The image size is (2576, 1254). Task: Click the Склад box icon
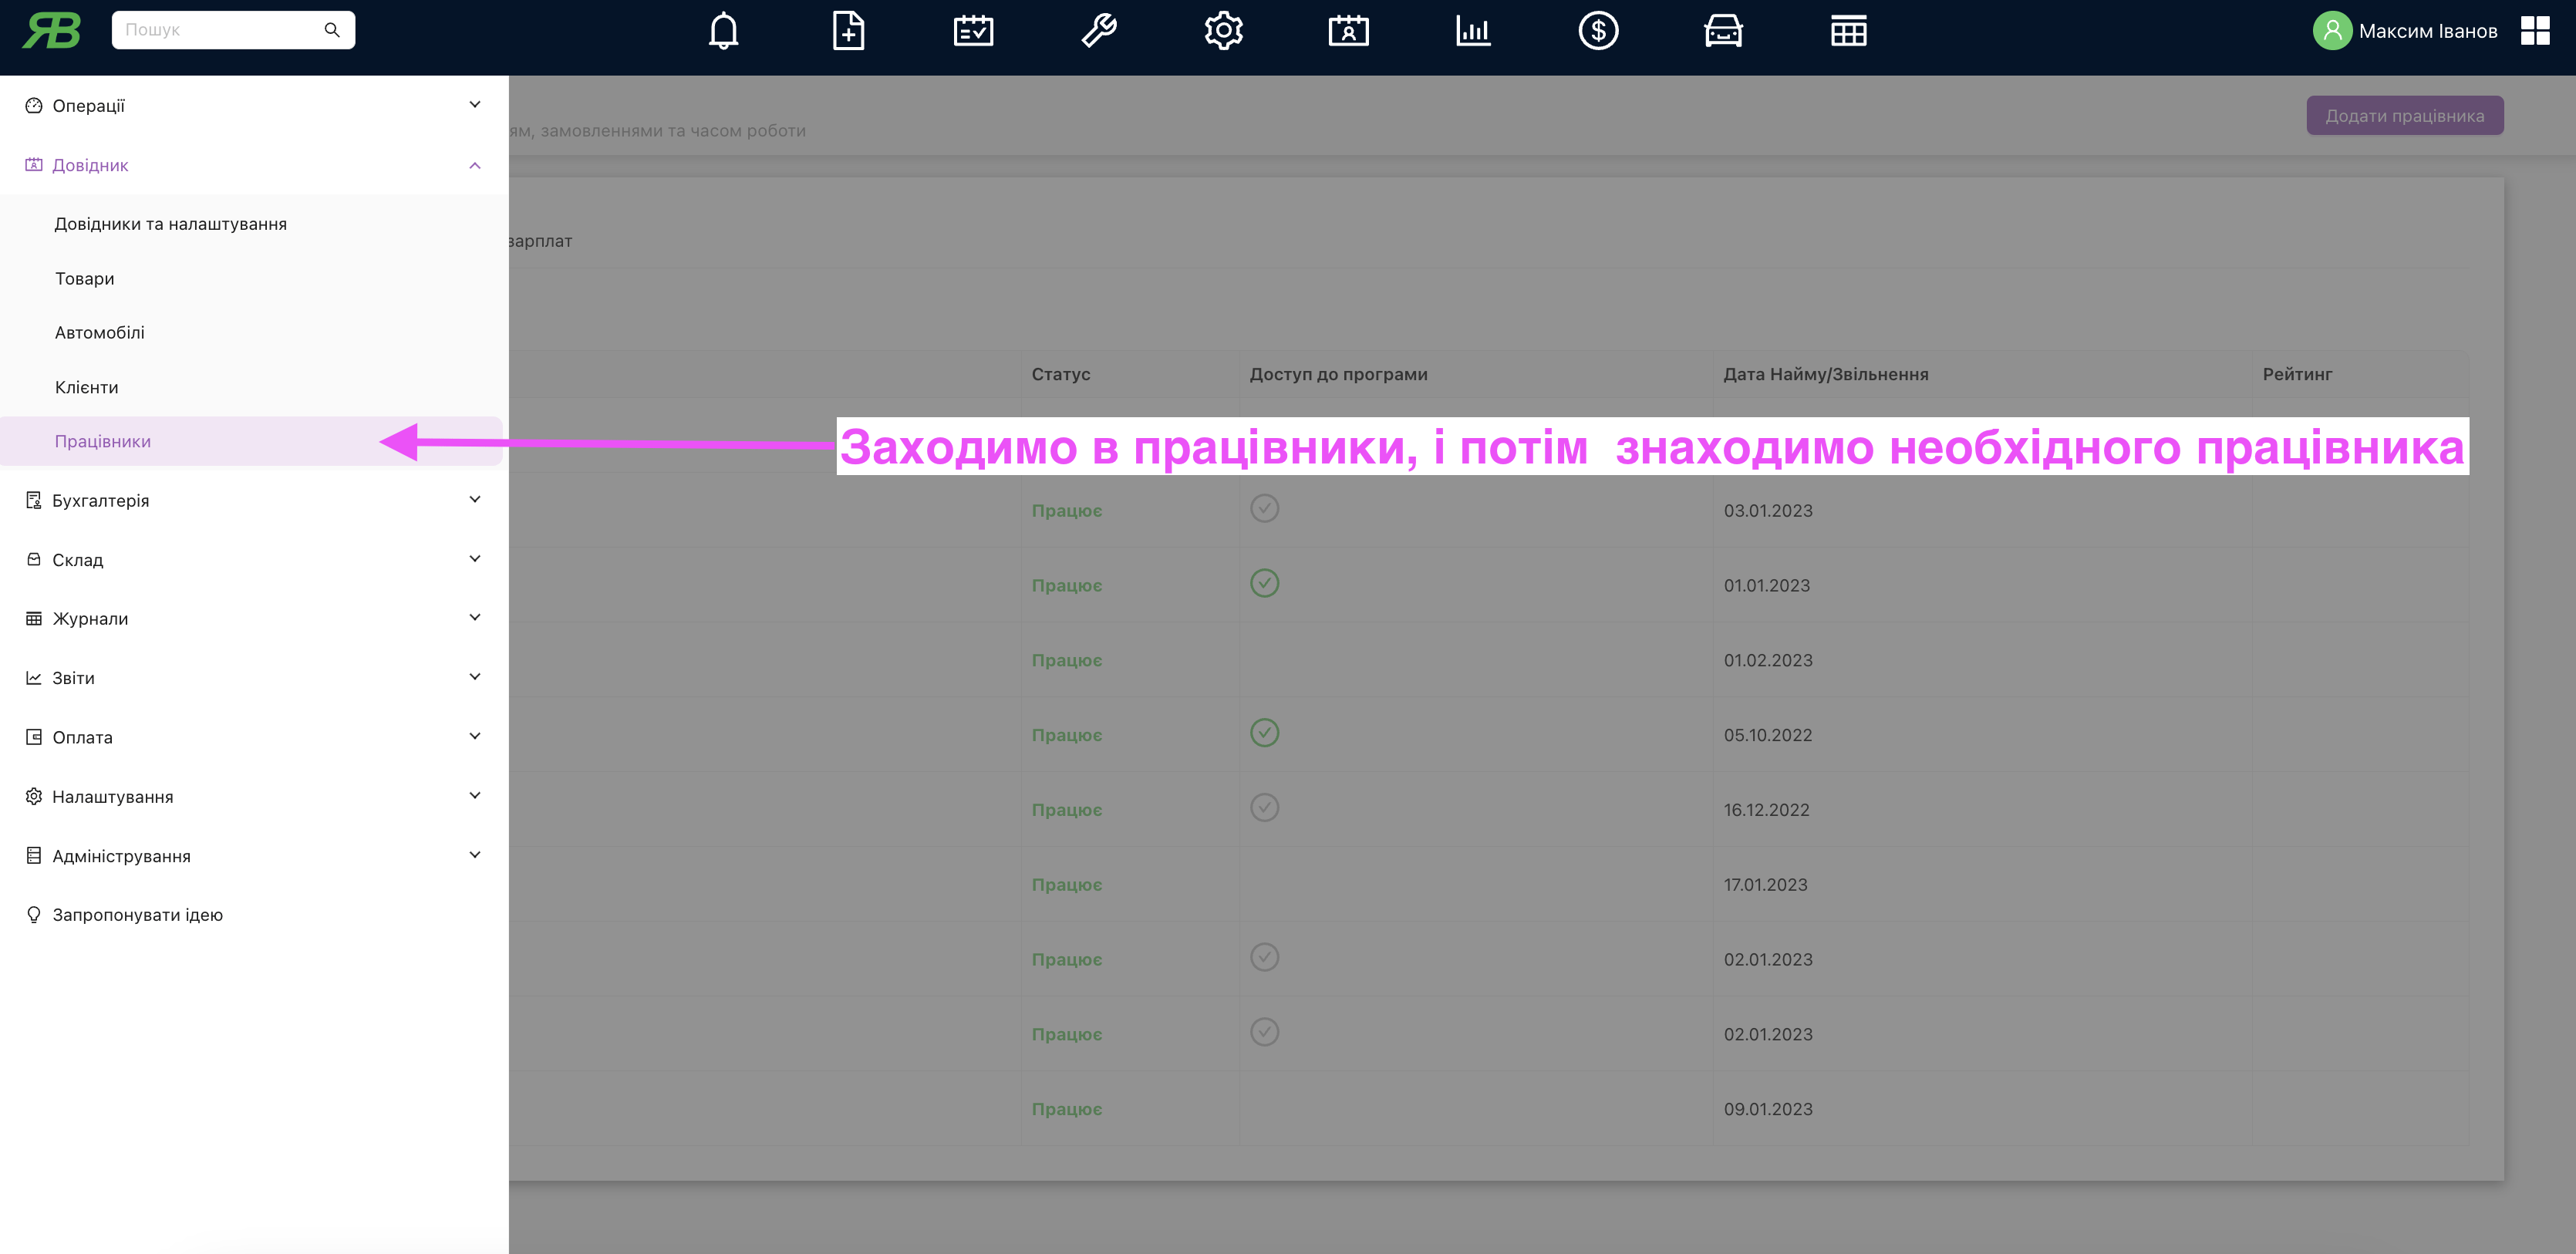[34, 559]
